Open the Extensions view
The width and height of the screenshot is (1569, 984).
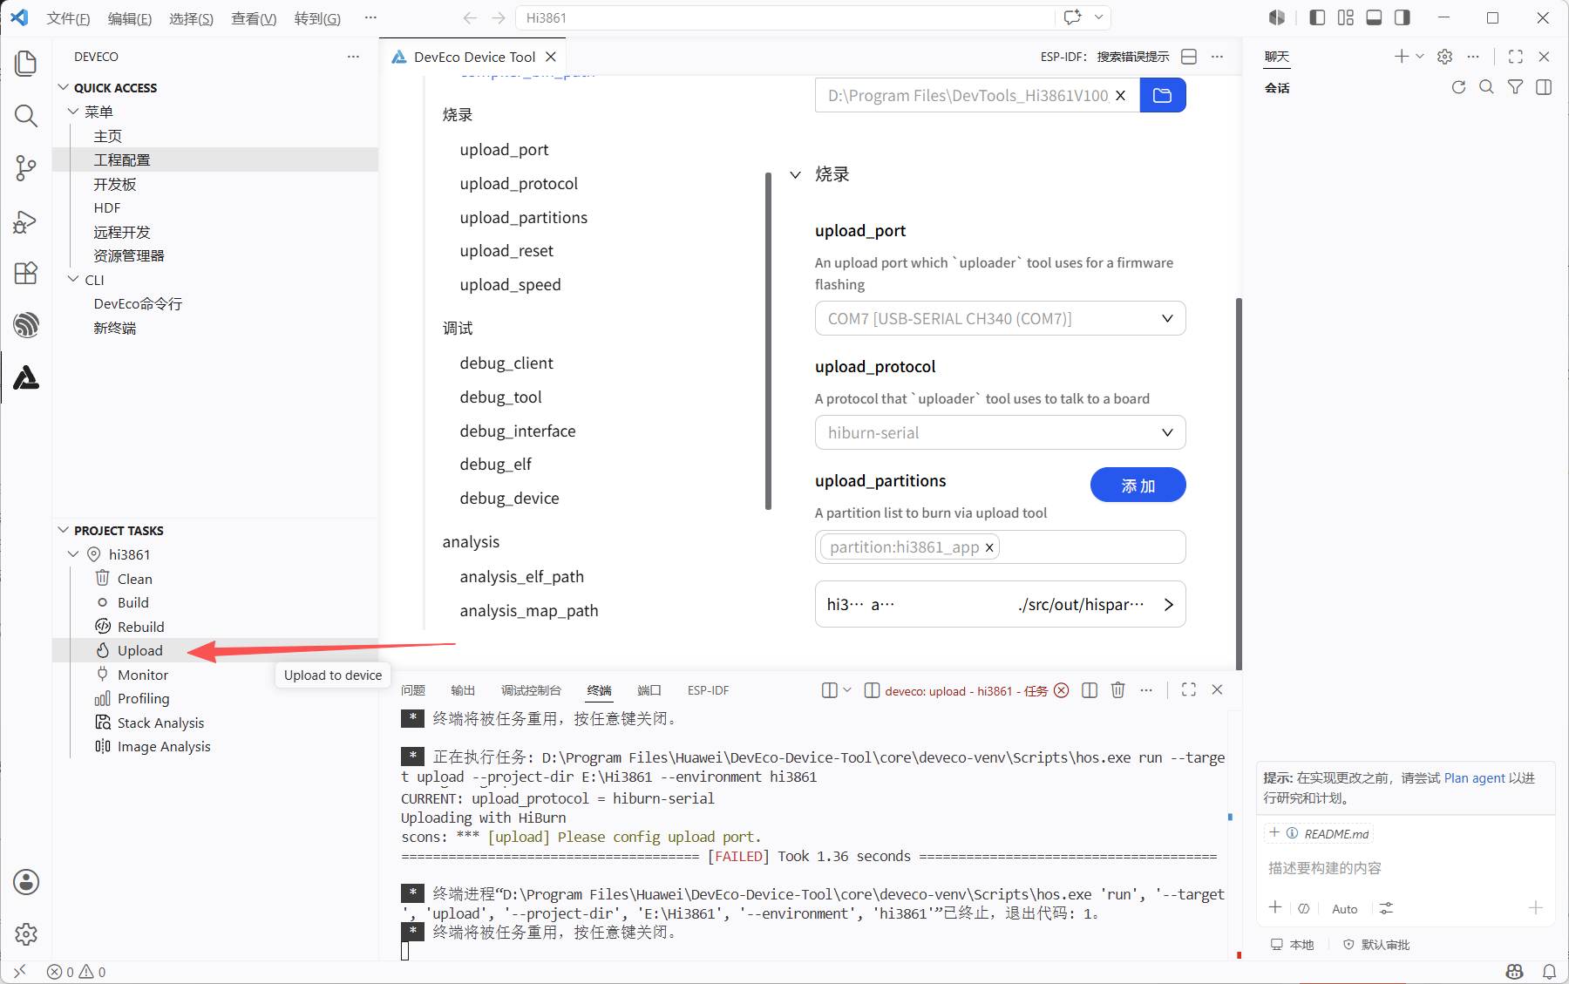26,273
